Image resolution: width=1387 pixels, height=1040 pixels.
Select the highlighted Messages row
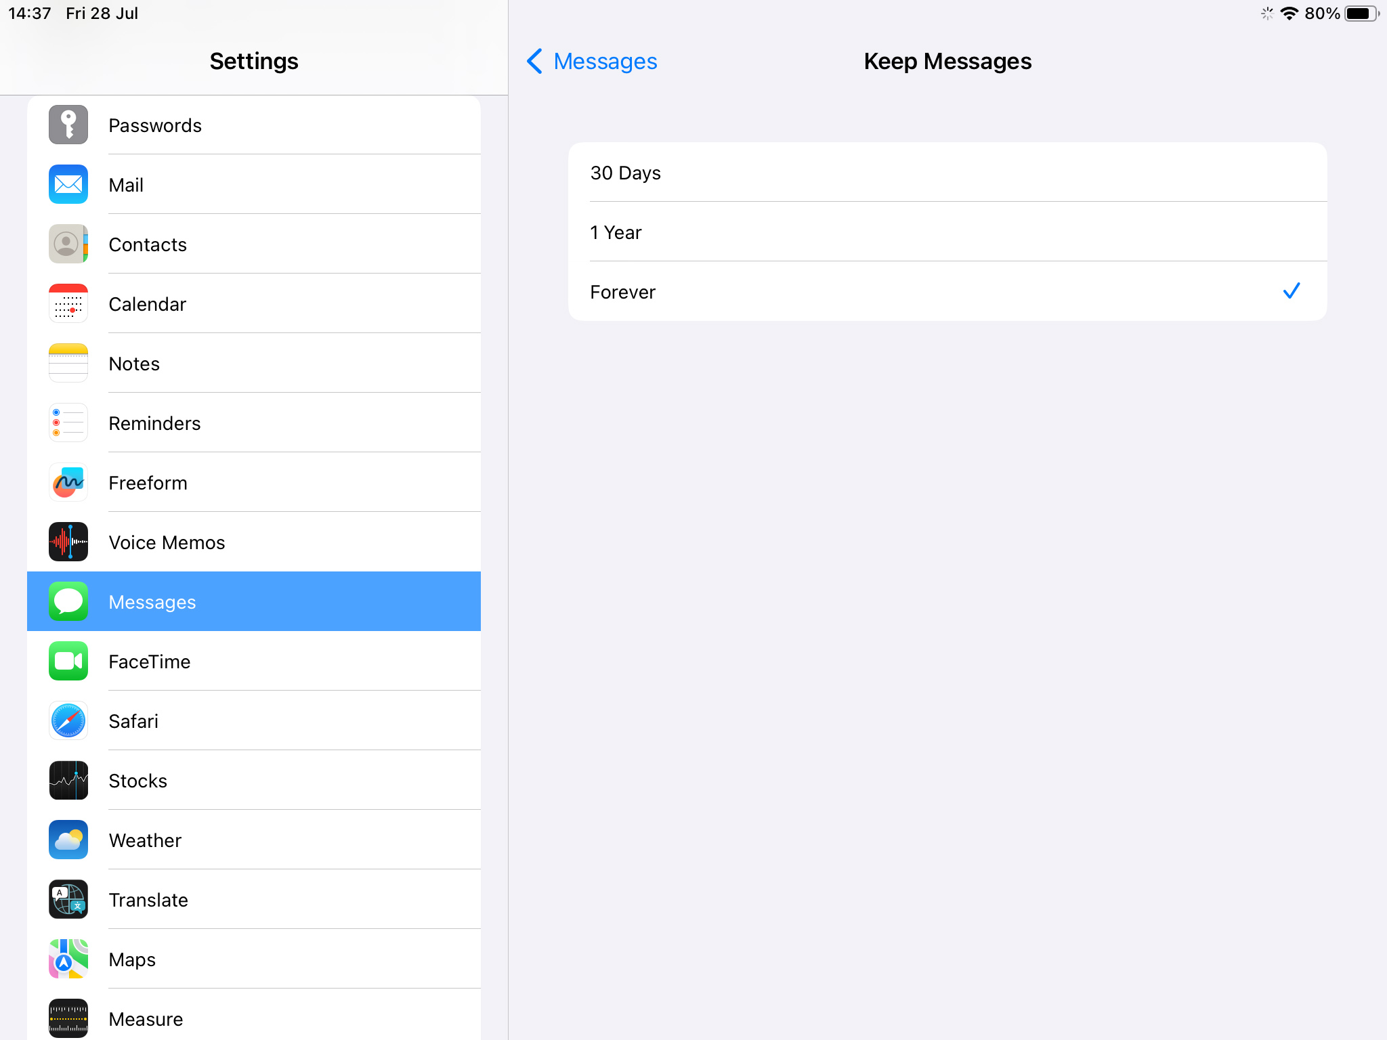click(254, 602)
